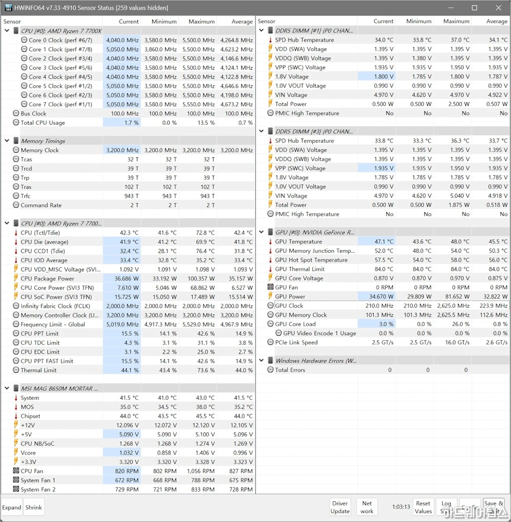Click the fan icon beside System Fan 2
This screenshot has height=522, width=511.
click(x=16, y=490)
